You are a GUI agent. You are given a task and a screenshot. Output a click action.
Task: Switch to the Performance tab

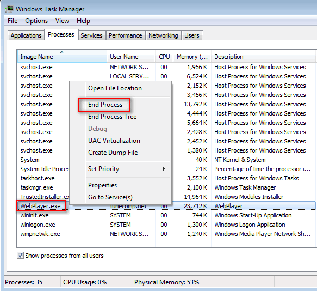[126, 35]
